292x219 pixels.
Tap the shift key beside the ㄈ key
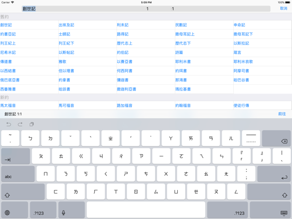23,191
